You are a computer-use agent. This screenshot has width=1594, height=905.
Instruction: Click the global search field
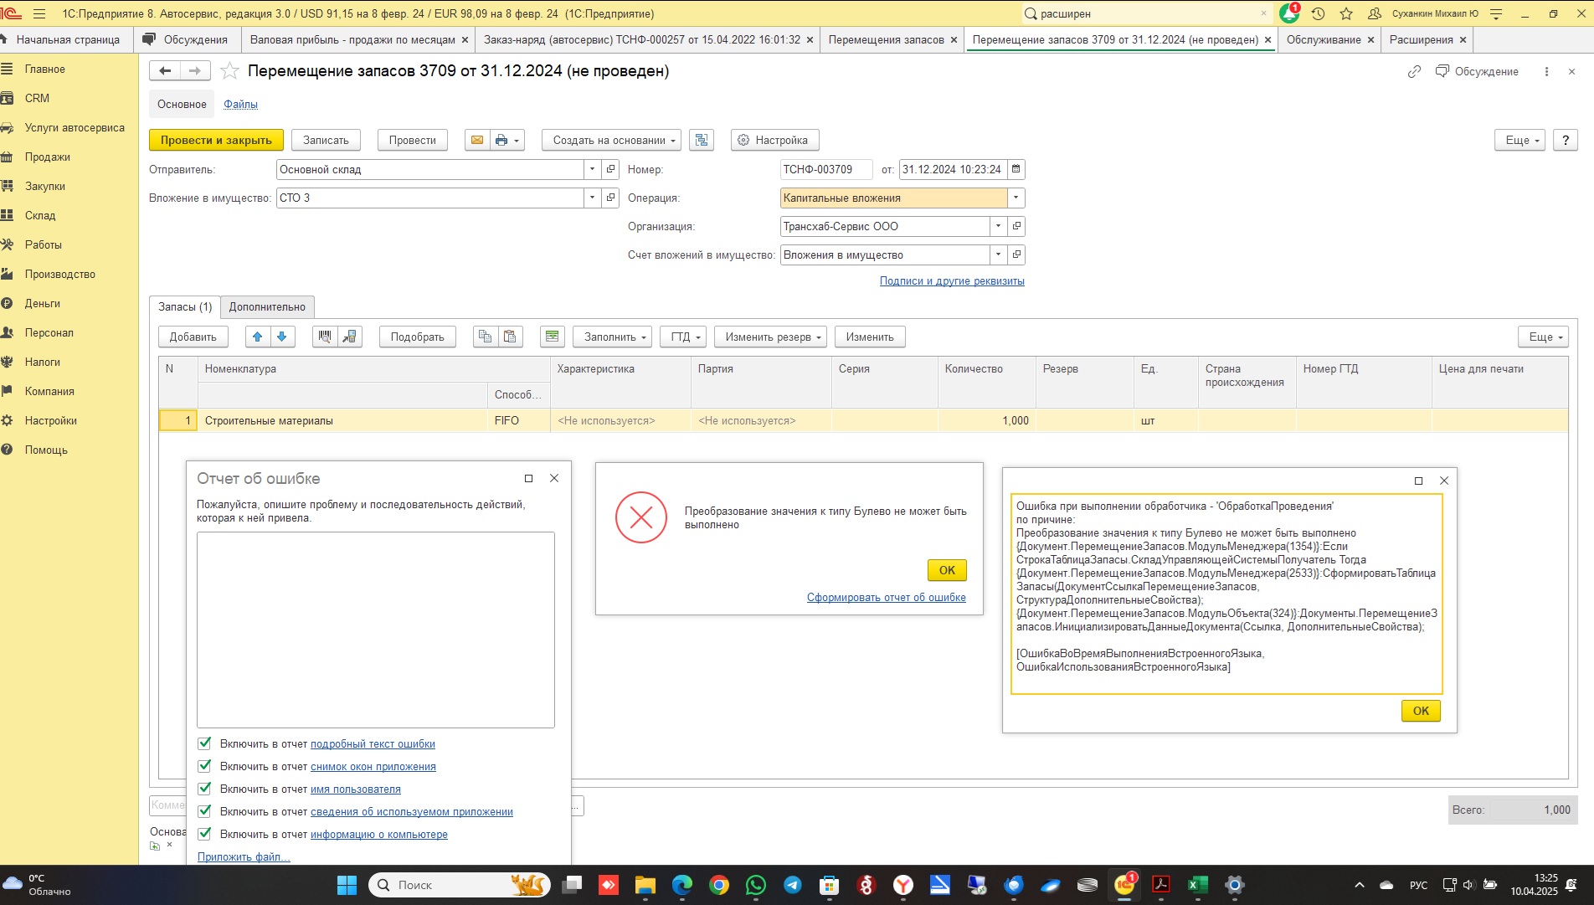(x=1147, y=13)
